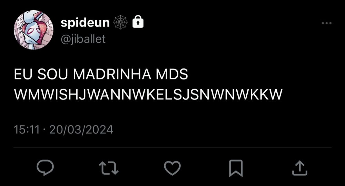This screenshot has height=186, width=345.
Task: Like the tweet with the heart icon
Action: coord(172,168)
